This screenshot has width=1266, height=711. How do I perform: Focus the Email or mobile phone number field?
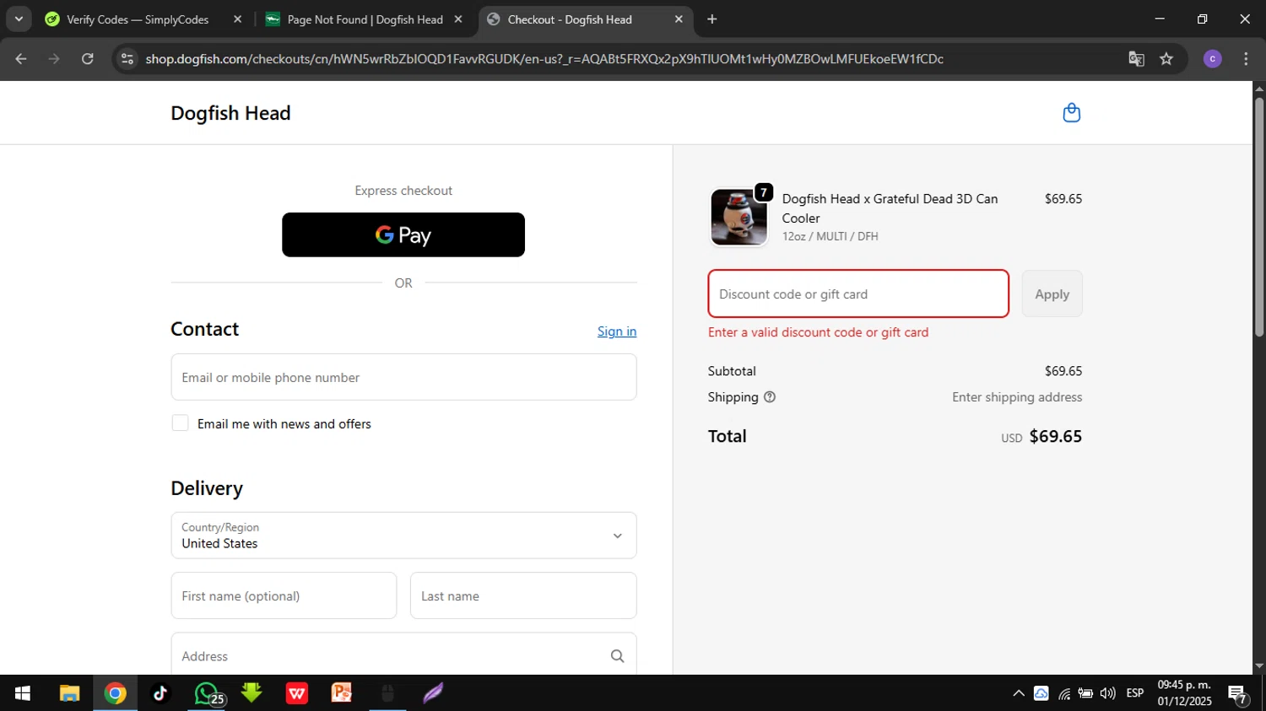point(403,377)
